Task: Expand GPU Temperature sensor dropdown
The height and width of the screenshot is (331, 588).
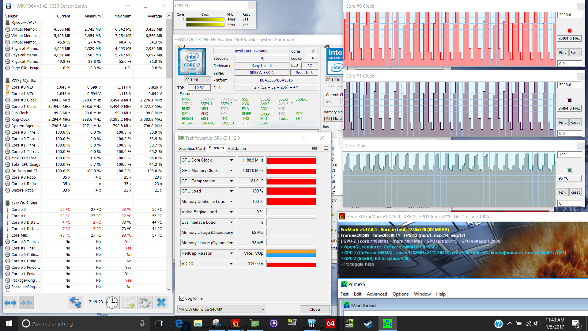Action: (231, 181)
